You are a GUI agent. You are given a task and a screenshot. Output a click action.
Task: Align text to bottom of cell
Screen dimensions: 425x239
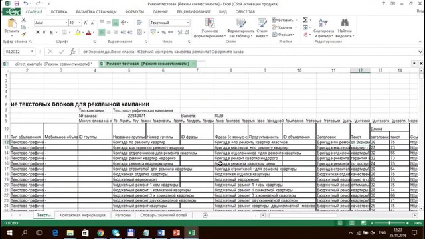(115, 23)
